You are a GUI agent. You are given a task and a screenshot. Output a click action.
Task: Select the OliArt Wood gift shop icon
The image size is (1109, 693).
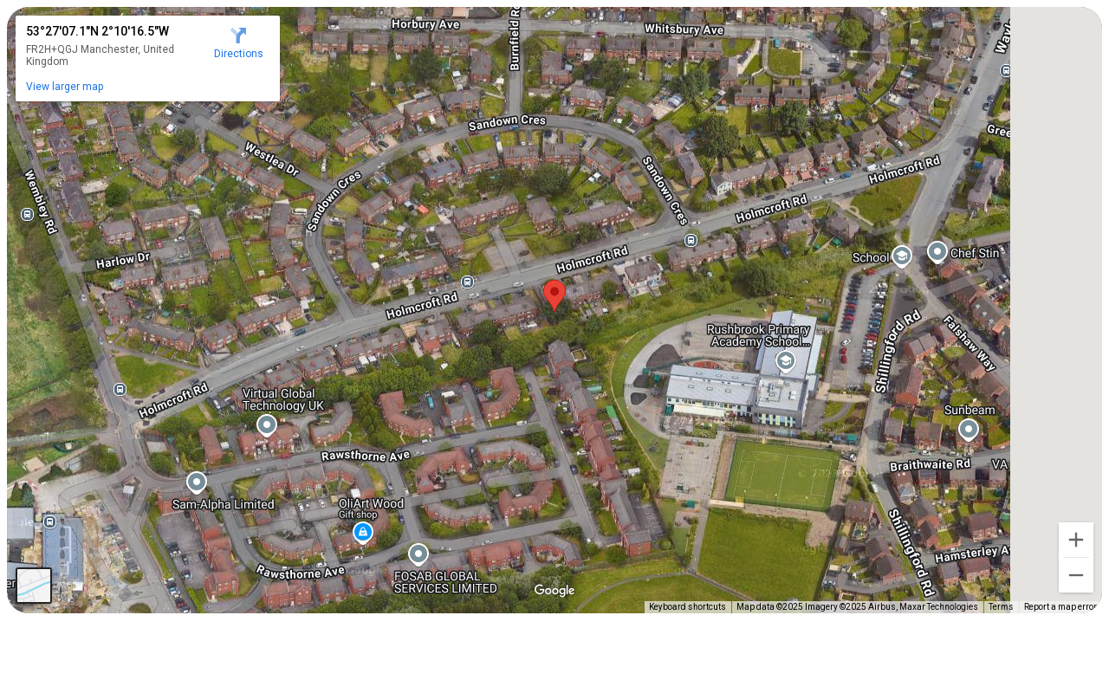(363, 532)
